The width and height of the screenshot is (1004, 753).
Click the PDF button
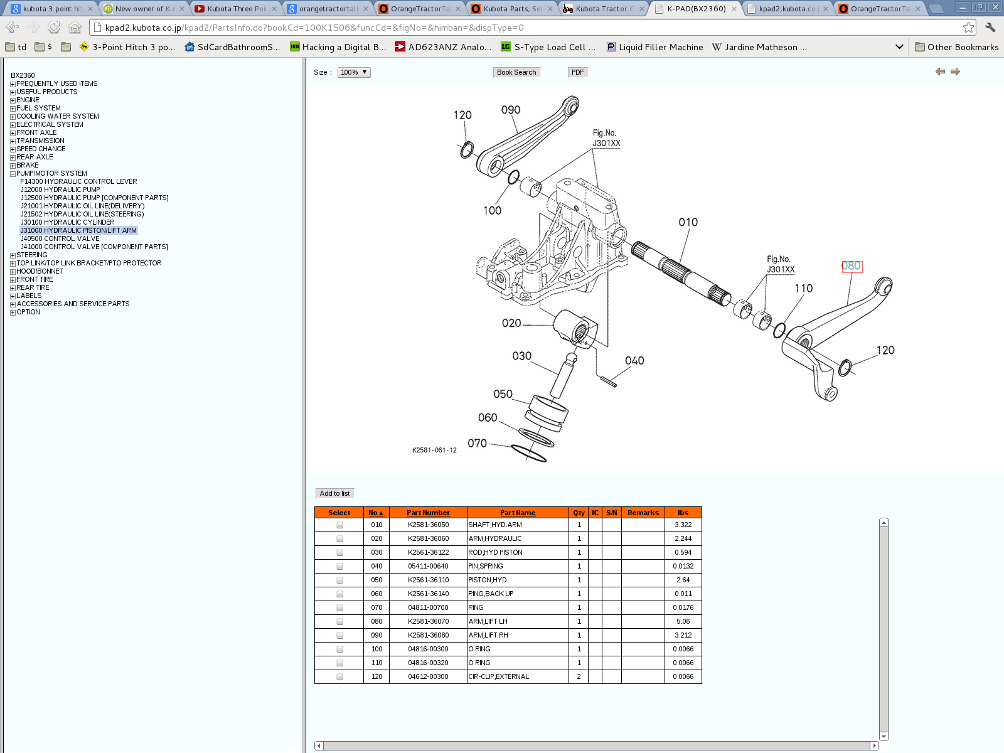(578, 72)
